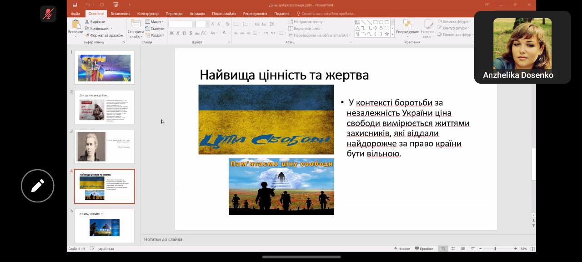The width and height of the screenshot is (582, 262).
Task: Click the New Slide (Створити слайд) button
Action: point(135,27)
